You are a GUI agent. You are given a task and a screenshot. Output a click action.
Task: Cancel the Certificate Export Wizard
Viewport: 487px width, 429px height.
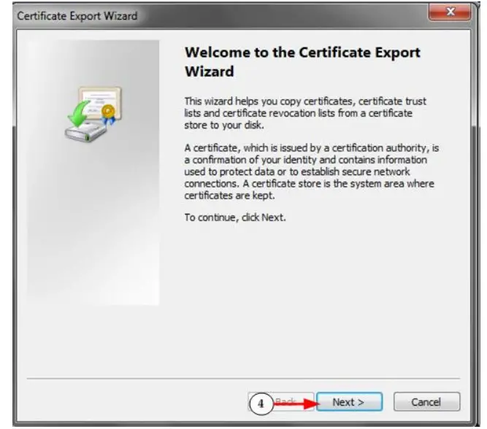pyautogui.click(x=426, y=402)
